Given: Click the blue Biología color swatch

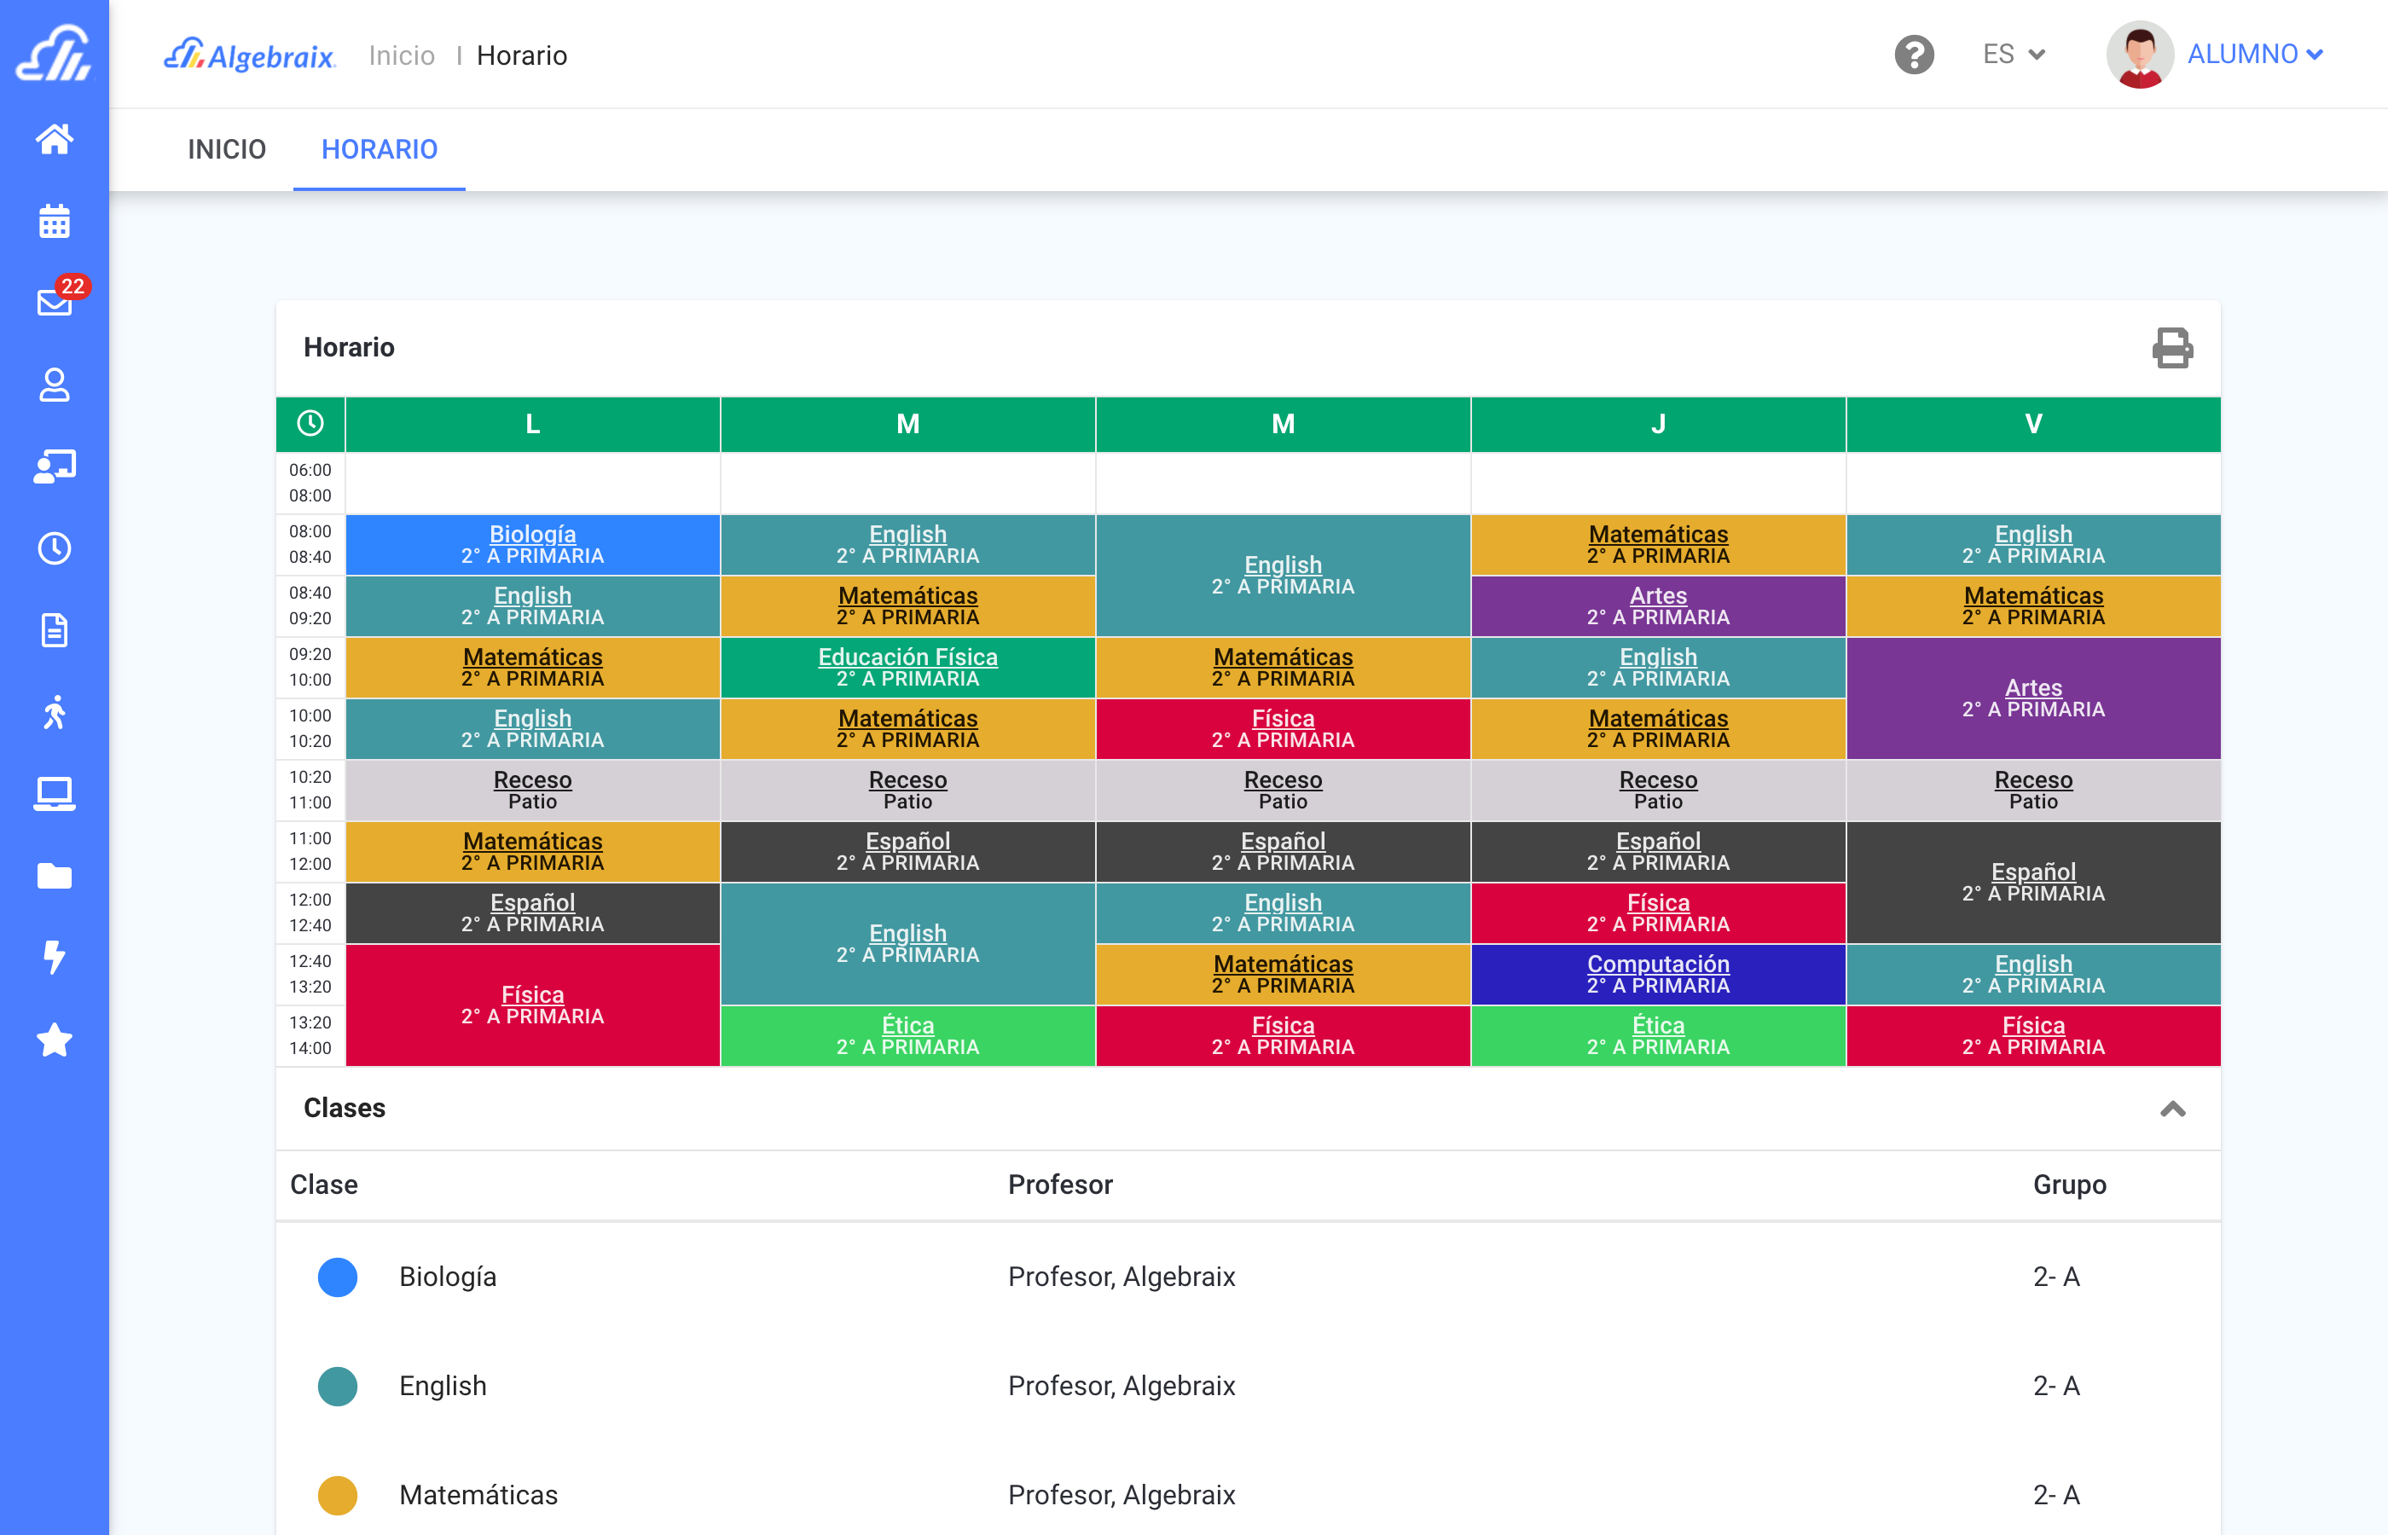Looking at the screenshot, I should click(337, 1277).
